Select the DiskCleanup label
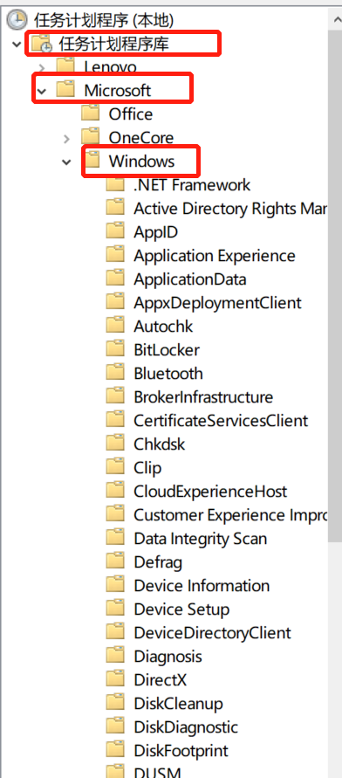Viewport: 342px width, 778px height. click(x=178, y=703)
